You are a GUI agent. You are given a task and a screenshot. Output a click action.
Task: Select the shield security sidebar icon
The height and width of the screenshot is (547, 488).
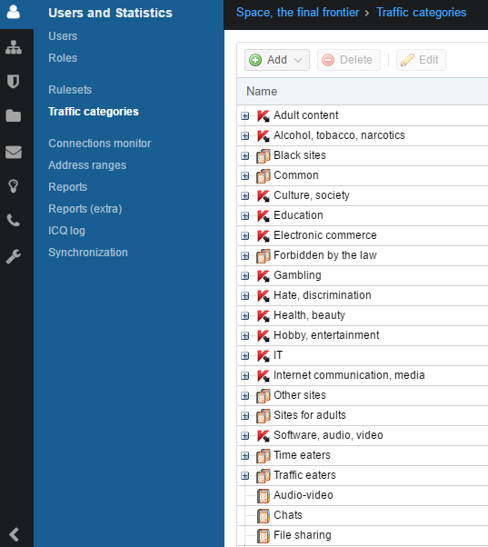pyautogui.click(x=14, y=82)
